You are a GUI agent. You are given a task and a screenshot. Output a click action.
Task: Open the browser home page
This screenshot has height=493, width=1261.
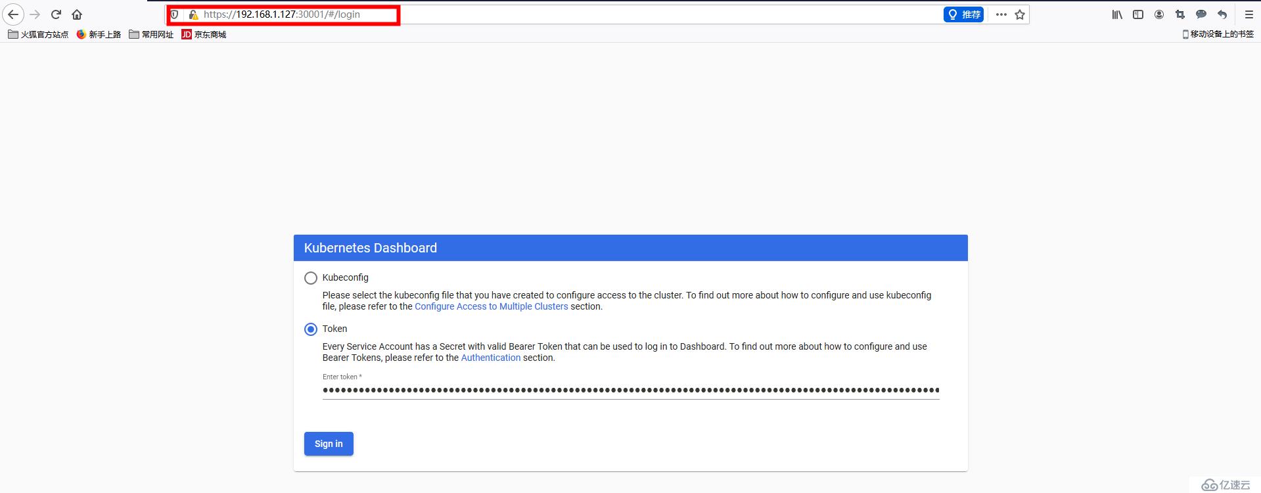click(77, 14)
